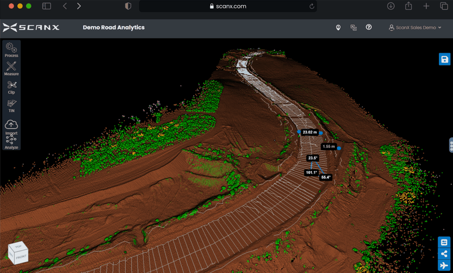The image size is (453, 273).
Task: Open the ScanX Sales Demo account dropdown
Action: [x=415, y=27]
